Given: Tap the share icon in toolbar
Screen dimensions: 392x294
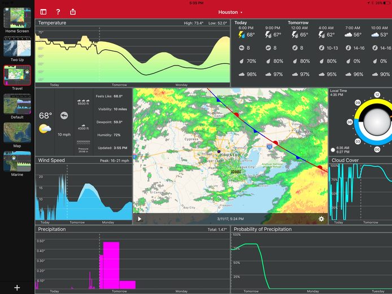Looking at the screenshot, I should (x=73, y=12).
